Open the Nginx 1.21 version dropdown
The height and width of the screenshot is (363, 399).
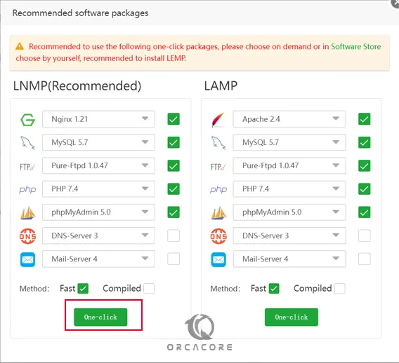(x=98, y=119)
